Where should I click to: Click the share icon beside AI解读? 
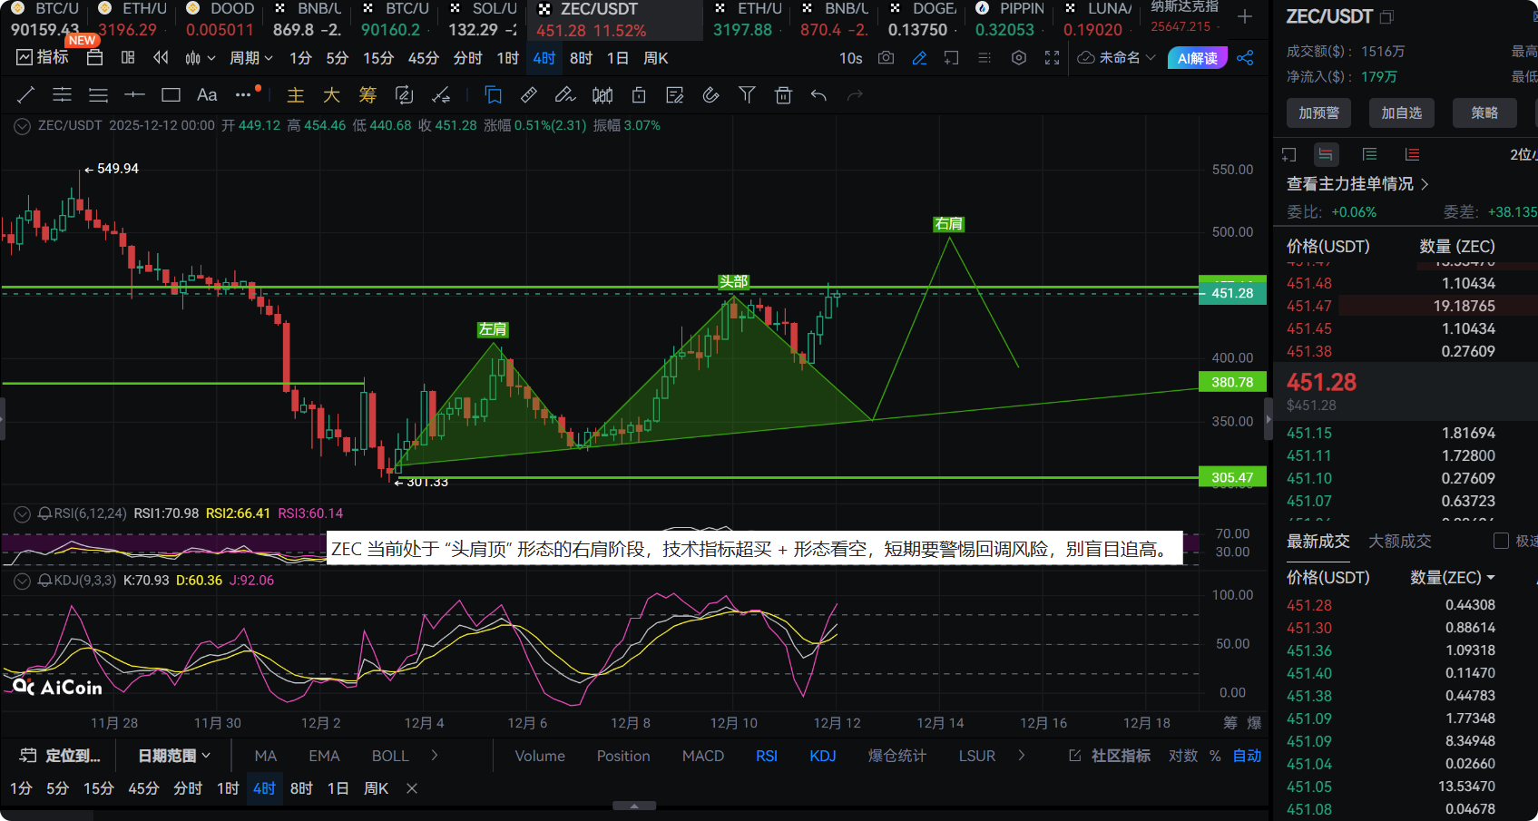point(1245,58)
